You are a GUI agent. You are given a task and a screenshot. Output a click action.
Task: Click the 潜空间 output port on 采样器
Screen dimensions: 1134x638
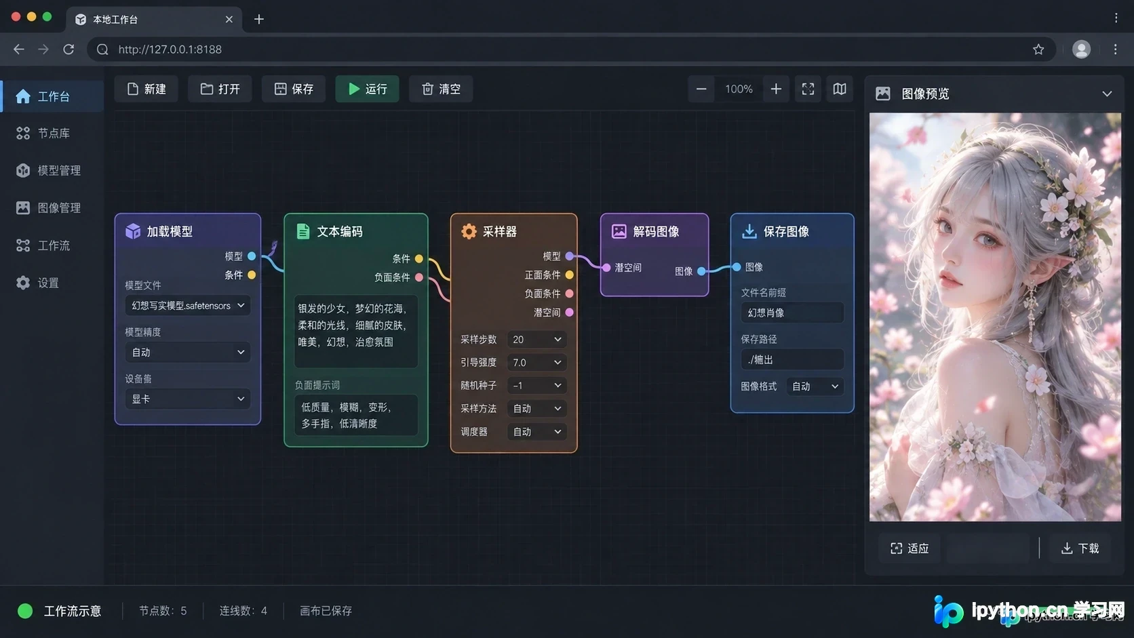[570, 313]
